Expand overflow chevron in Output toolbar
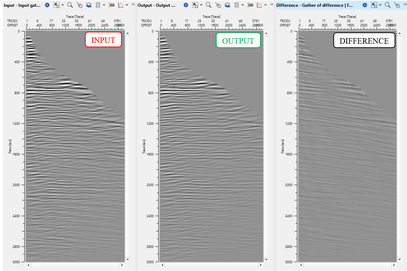 tap(272, 5)
